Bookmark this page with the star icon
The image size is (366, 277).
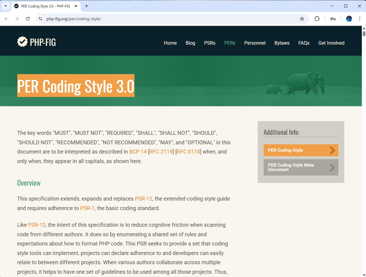click(302, 19)
